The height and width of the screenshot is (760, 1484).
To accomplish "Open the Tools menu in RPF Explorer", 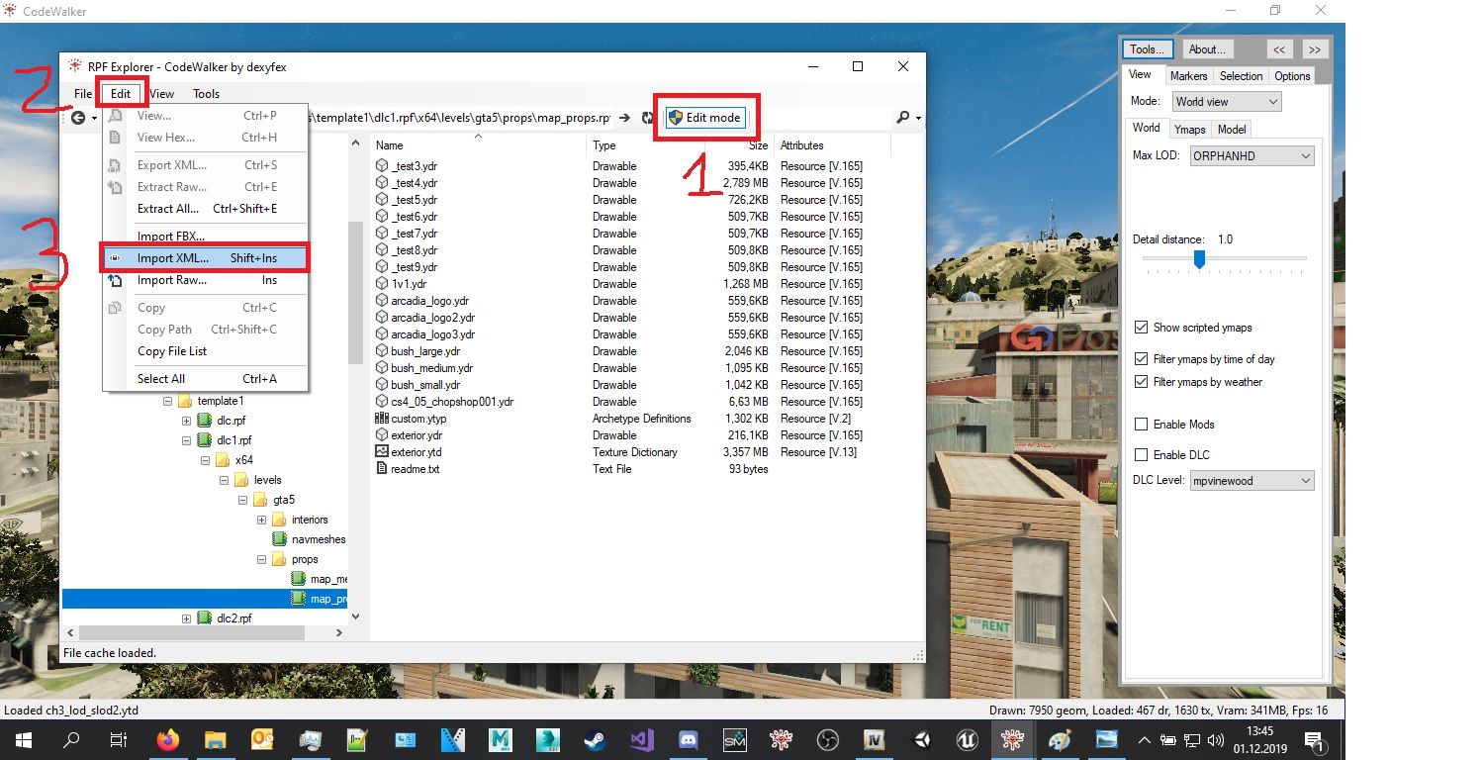I will tap(206, 94).
